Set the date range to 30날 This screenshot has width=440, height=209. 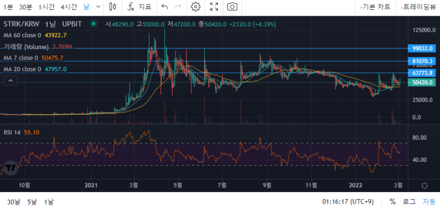click(14, 201)
